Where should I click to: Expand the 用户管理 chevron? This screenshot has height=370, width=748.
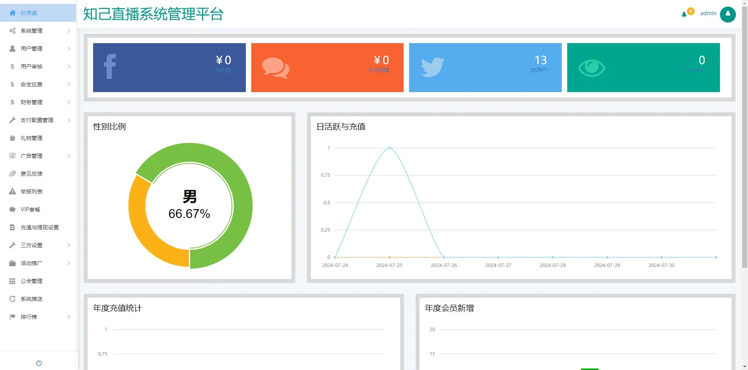69,49
